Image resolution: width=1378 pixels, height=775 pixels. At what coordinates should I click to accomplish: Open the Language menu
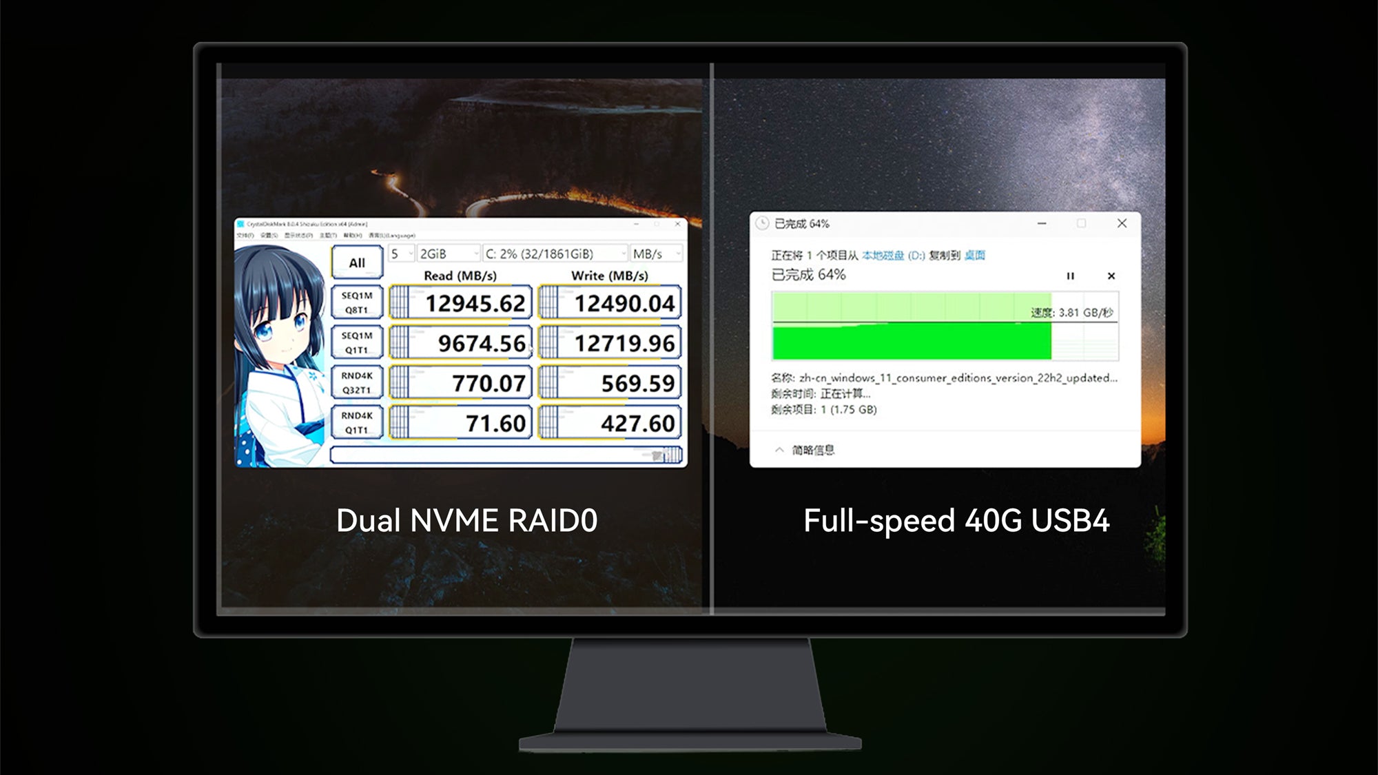(x=393, y=236)
